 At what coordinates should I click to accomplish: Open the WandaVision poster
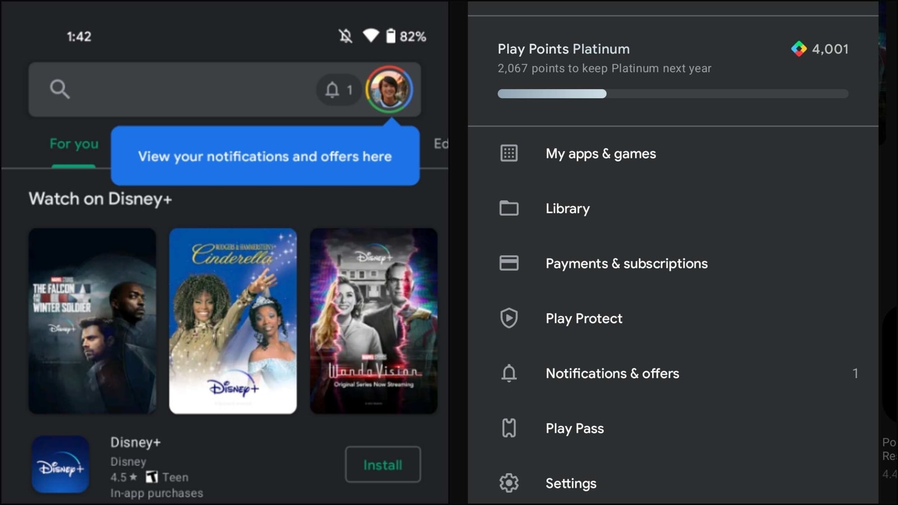(374, 321)
